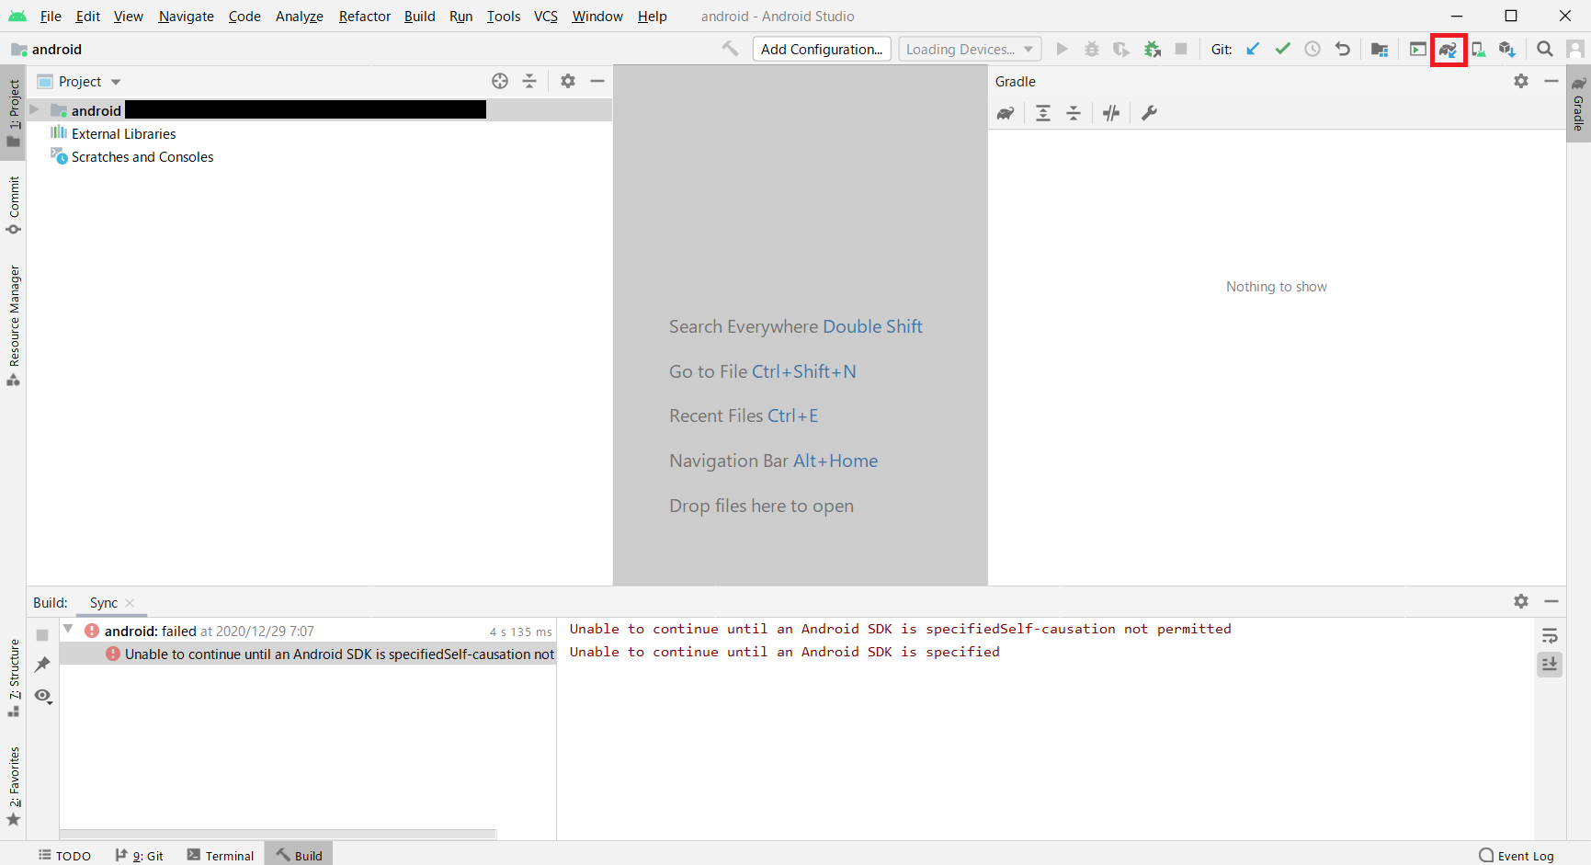This screenshot has height=865, width=1591.
Task: Reload All Gradle Projects elephant icon
Action: point(1006,113)
